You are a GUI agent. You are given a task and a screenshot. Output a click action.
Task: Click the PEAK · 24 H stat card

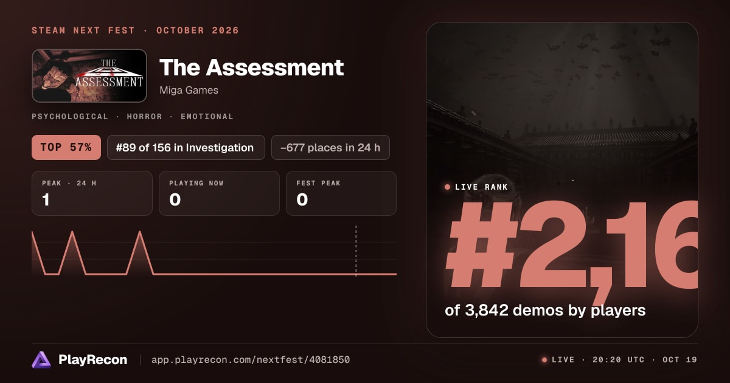coord(92,193)
